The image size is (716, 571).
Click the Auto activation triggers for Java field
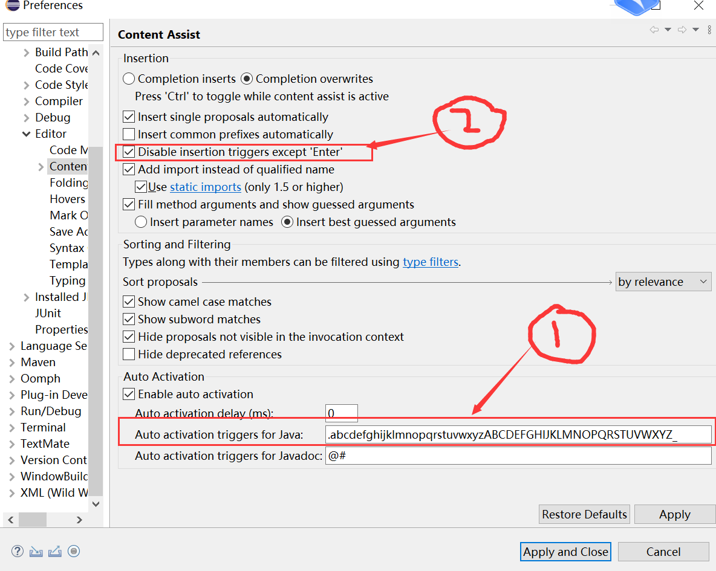coord(518,435)
